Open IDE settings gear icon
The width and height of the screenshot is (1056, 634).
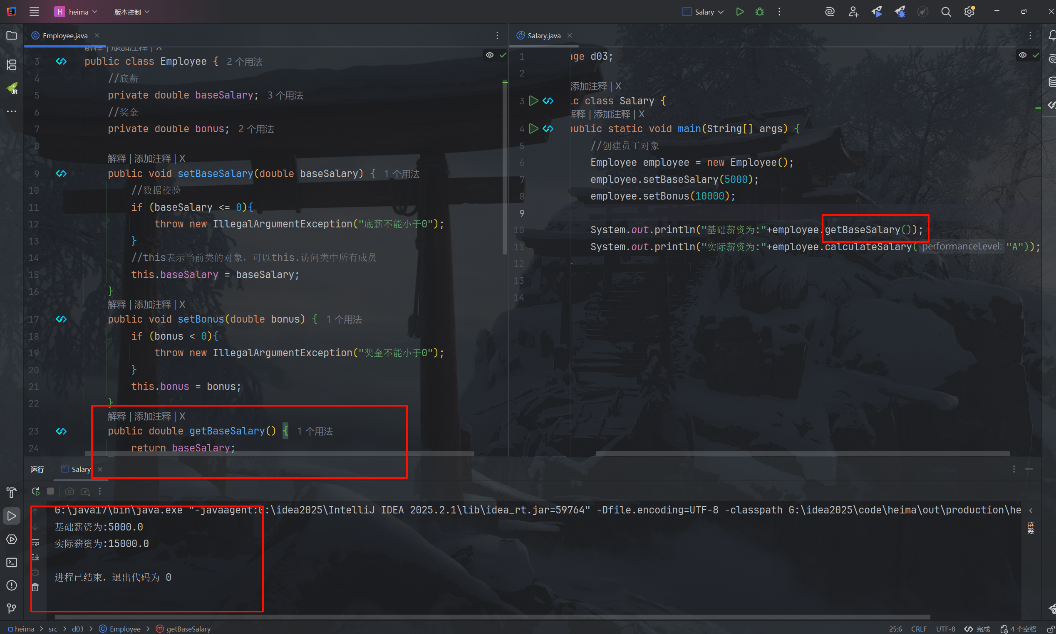tap(969, 12)
